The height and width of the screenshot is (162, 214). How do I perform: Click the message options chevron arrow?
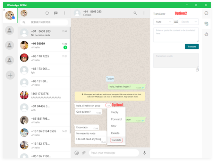[x=108, y=105]
